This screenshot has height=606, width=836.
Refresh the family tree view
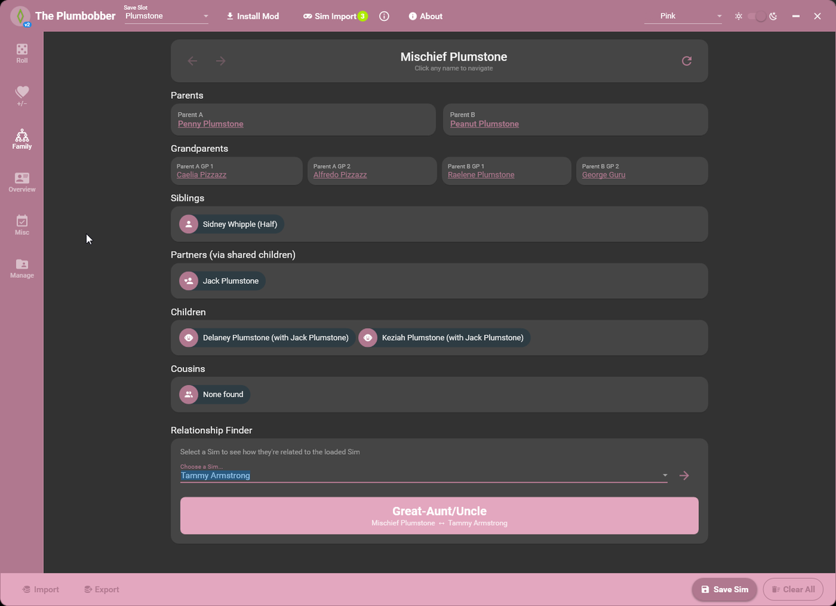[686, 61]
